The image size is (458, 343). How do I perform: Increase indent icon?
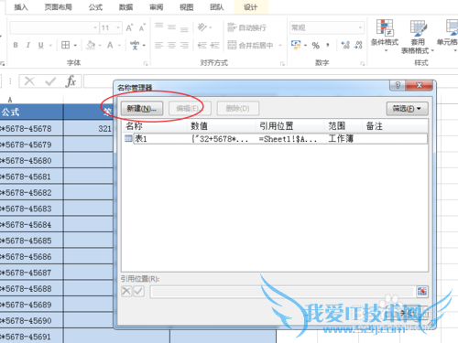pos(214,46)
